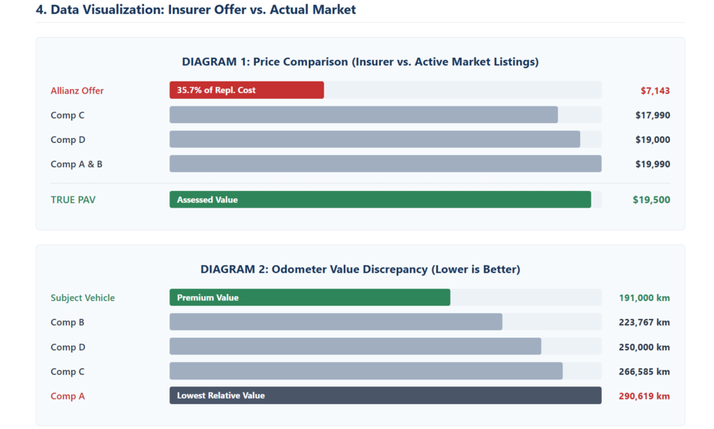Click the Comp B odometer bar
Screen dimensions: 714x429
335,322
